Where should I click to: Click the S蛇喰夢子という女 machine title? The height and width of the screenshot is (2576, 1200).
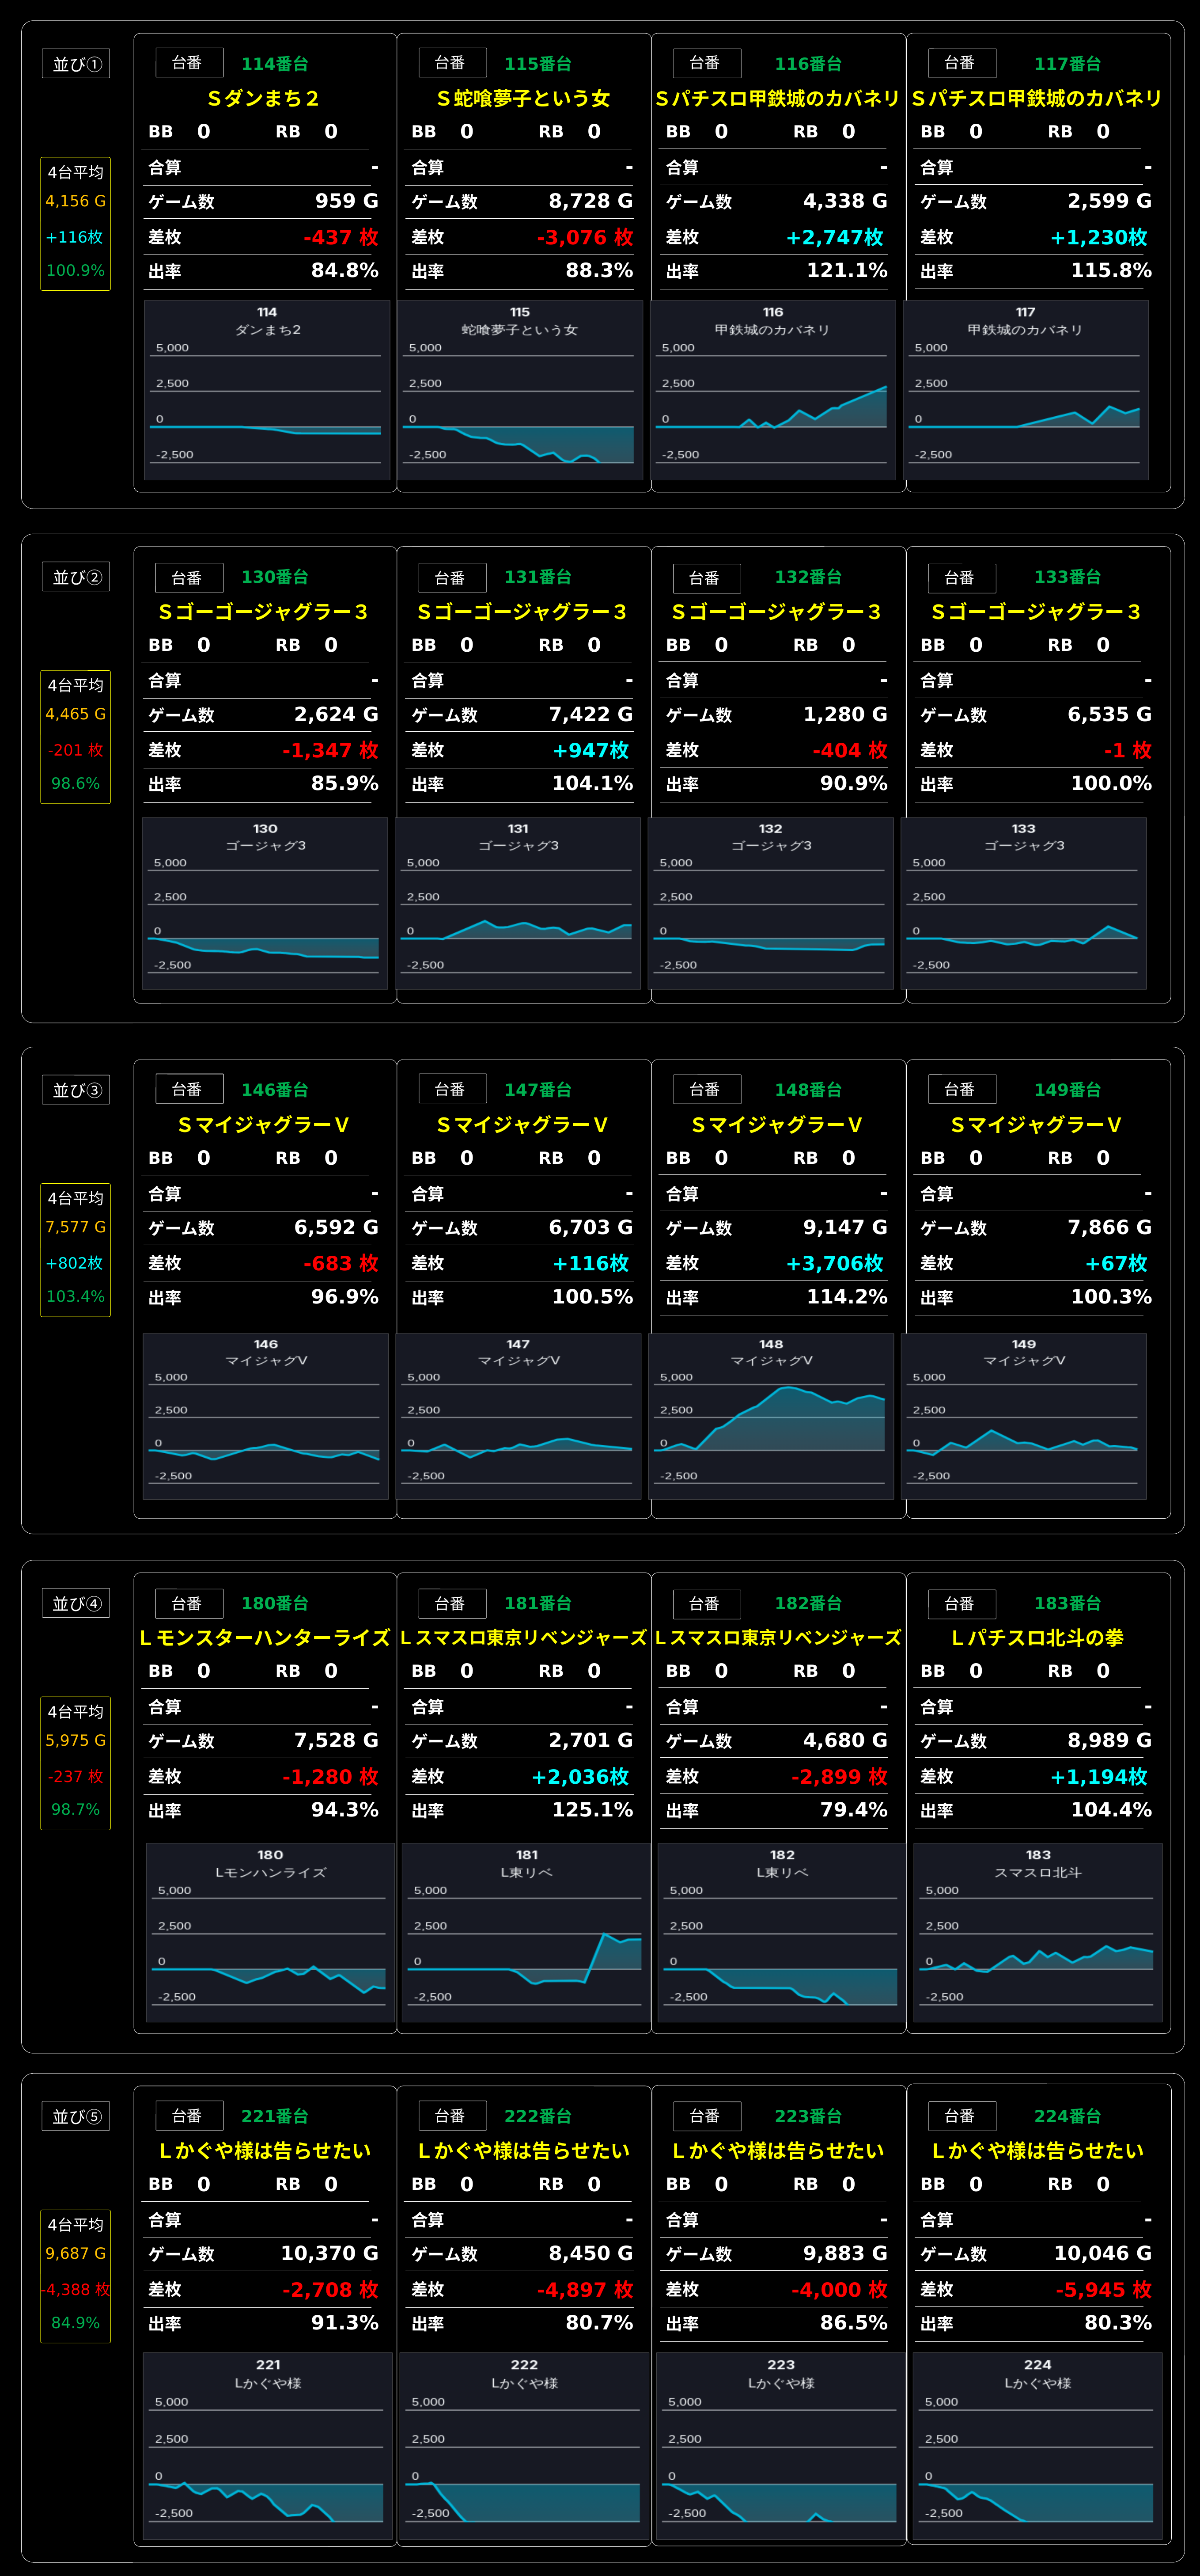point(523,98)
